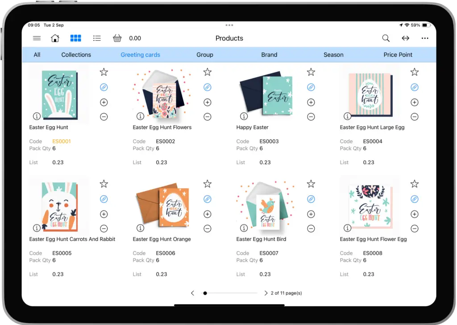This screenshot has width=457, height=325.
Task: Switch to grid view
Action: pos(76,38)
